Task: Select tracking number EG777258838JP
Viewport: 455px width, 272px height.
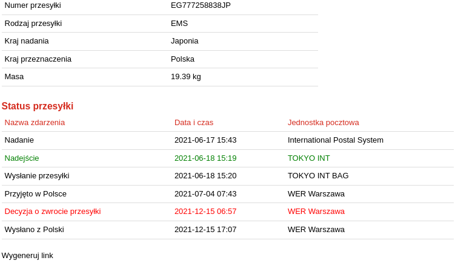Action: click(x=201, y=5)
